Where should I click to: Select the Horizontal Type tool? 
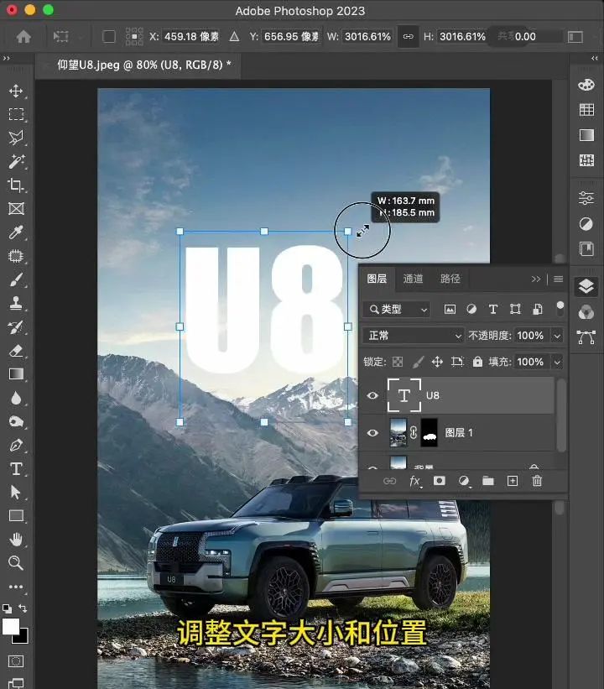click(16, 469)
